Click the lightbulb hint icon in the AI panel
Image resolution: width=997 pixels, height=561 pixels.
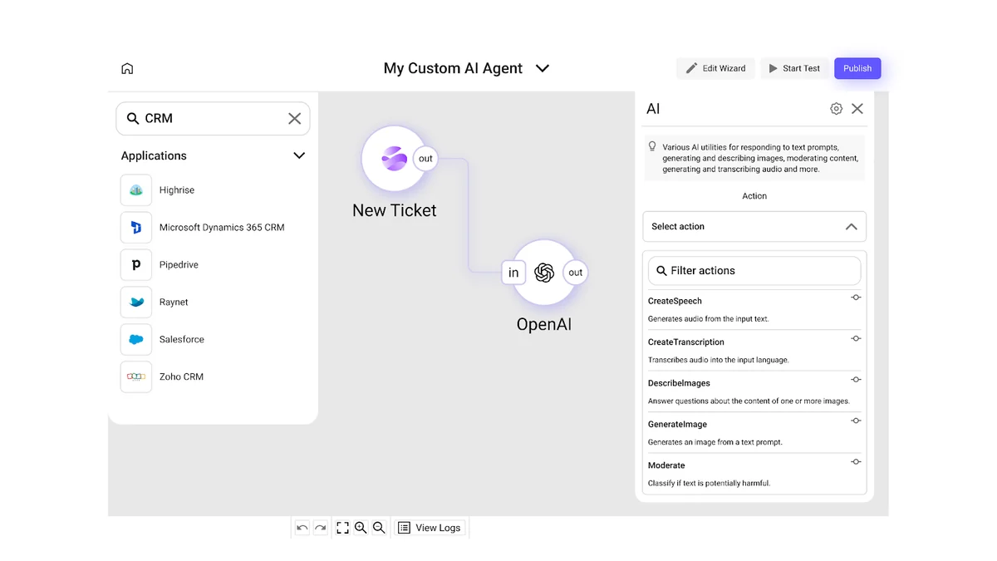652,147
